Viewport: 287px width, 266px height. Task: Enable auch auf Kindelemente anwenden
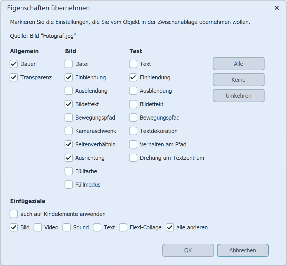[13, 214]
